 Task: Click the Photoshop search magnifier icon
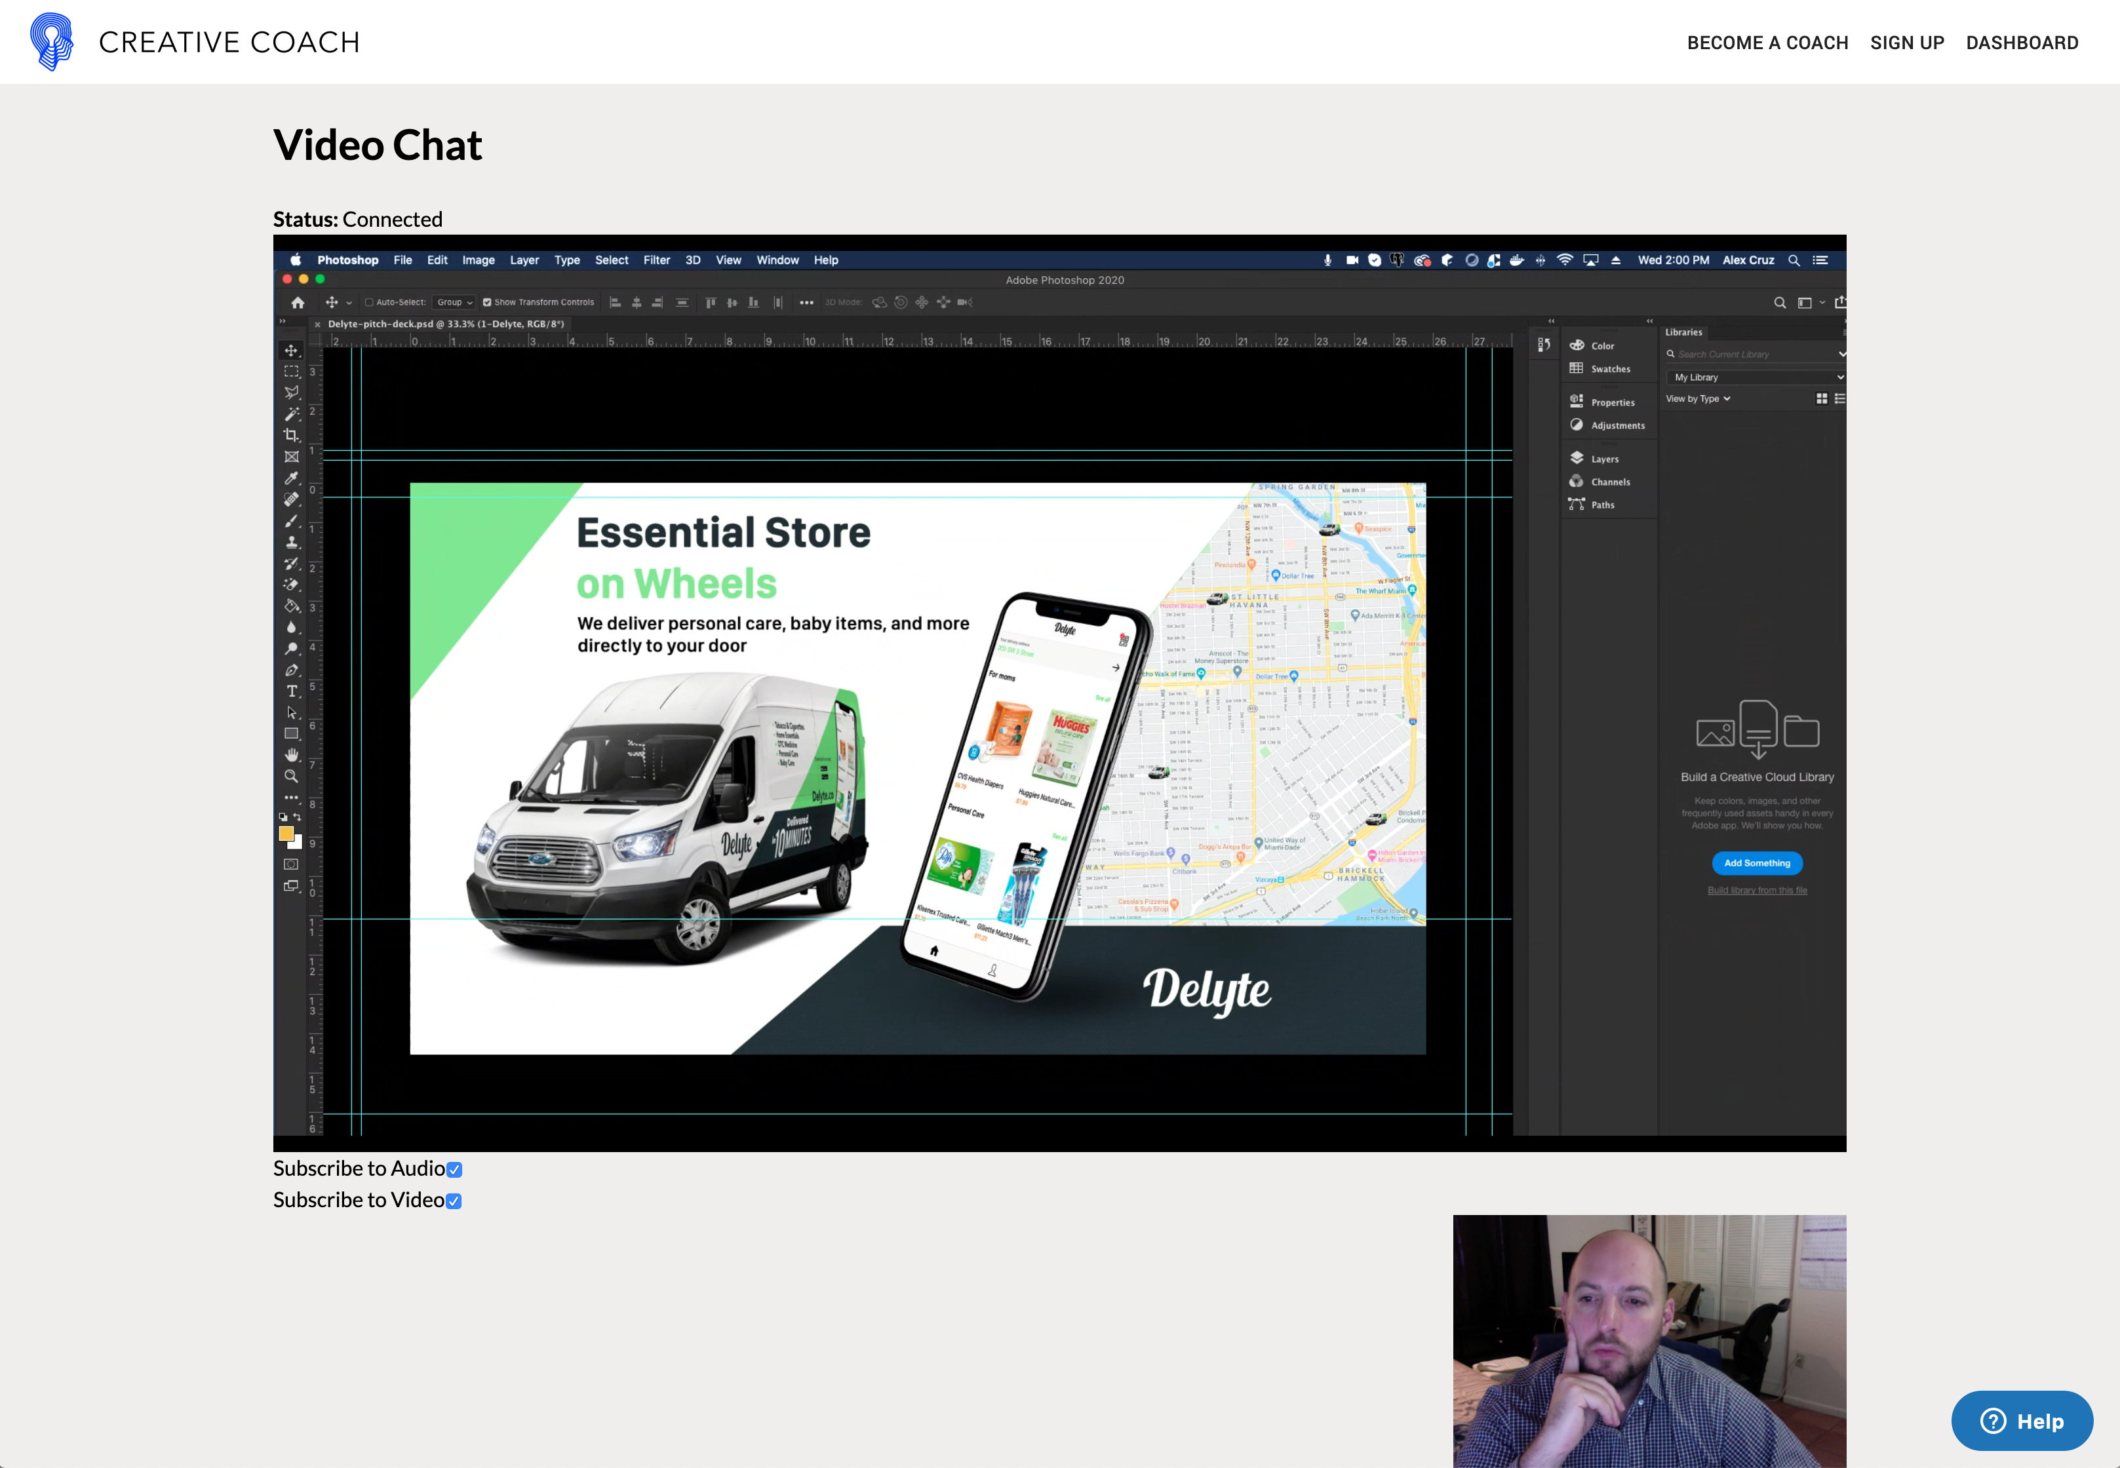[x=1780, y=303]
